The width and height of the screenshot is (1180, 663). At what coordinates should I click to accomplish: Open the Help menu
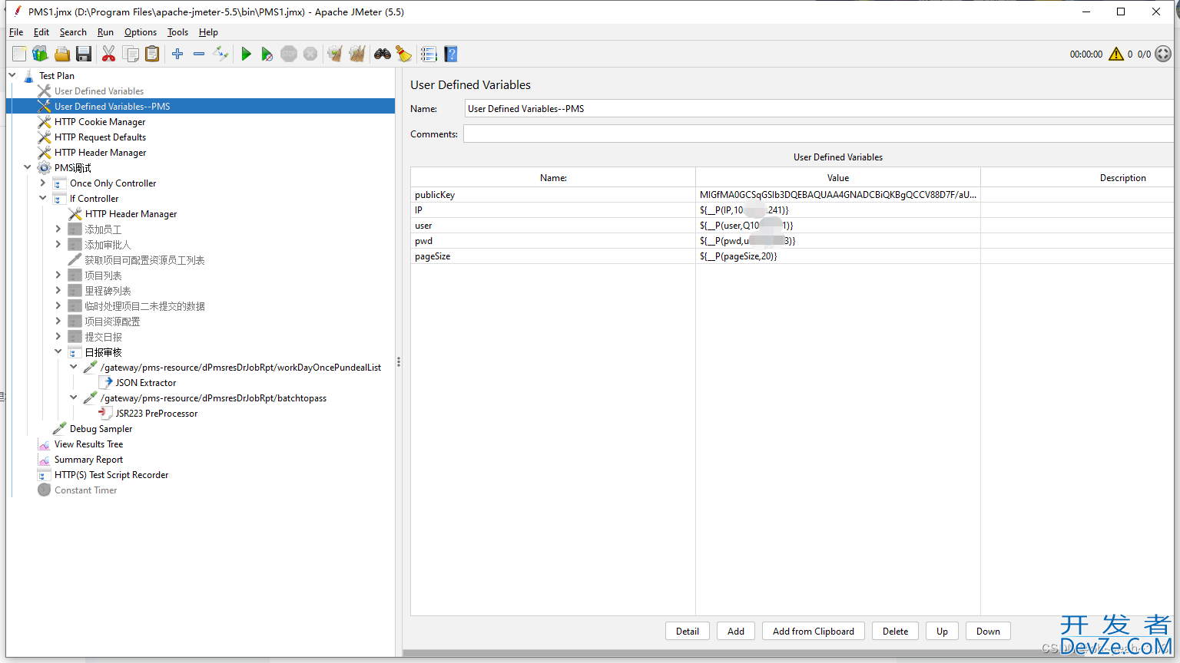[x=208, y=32]
